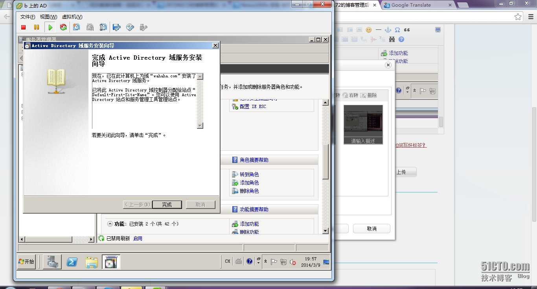537x289 pixels.
Task: Click 添加功能 link below 功能摘要帮助
Action: point(249,224)
